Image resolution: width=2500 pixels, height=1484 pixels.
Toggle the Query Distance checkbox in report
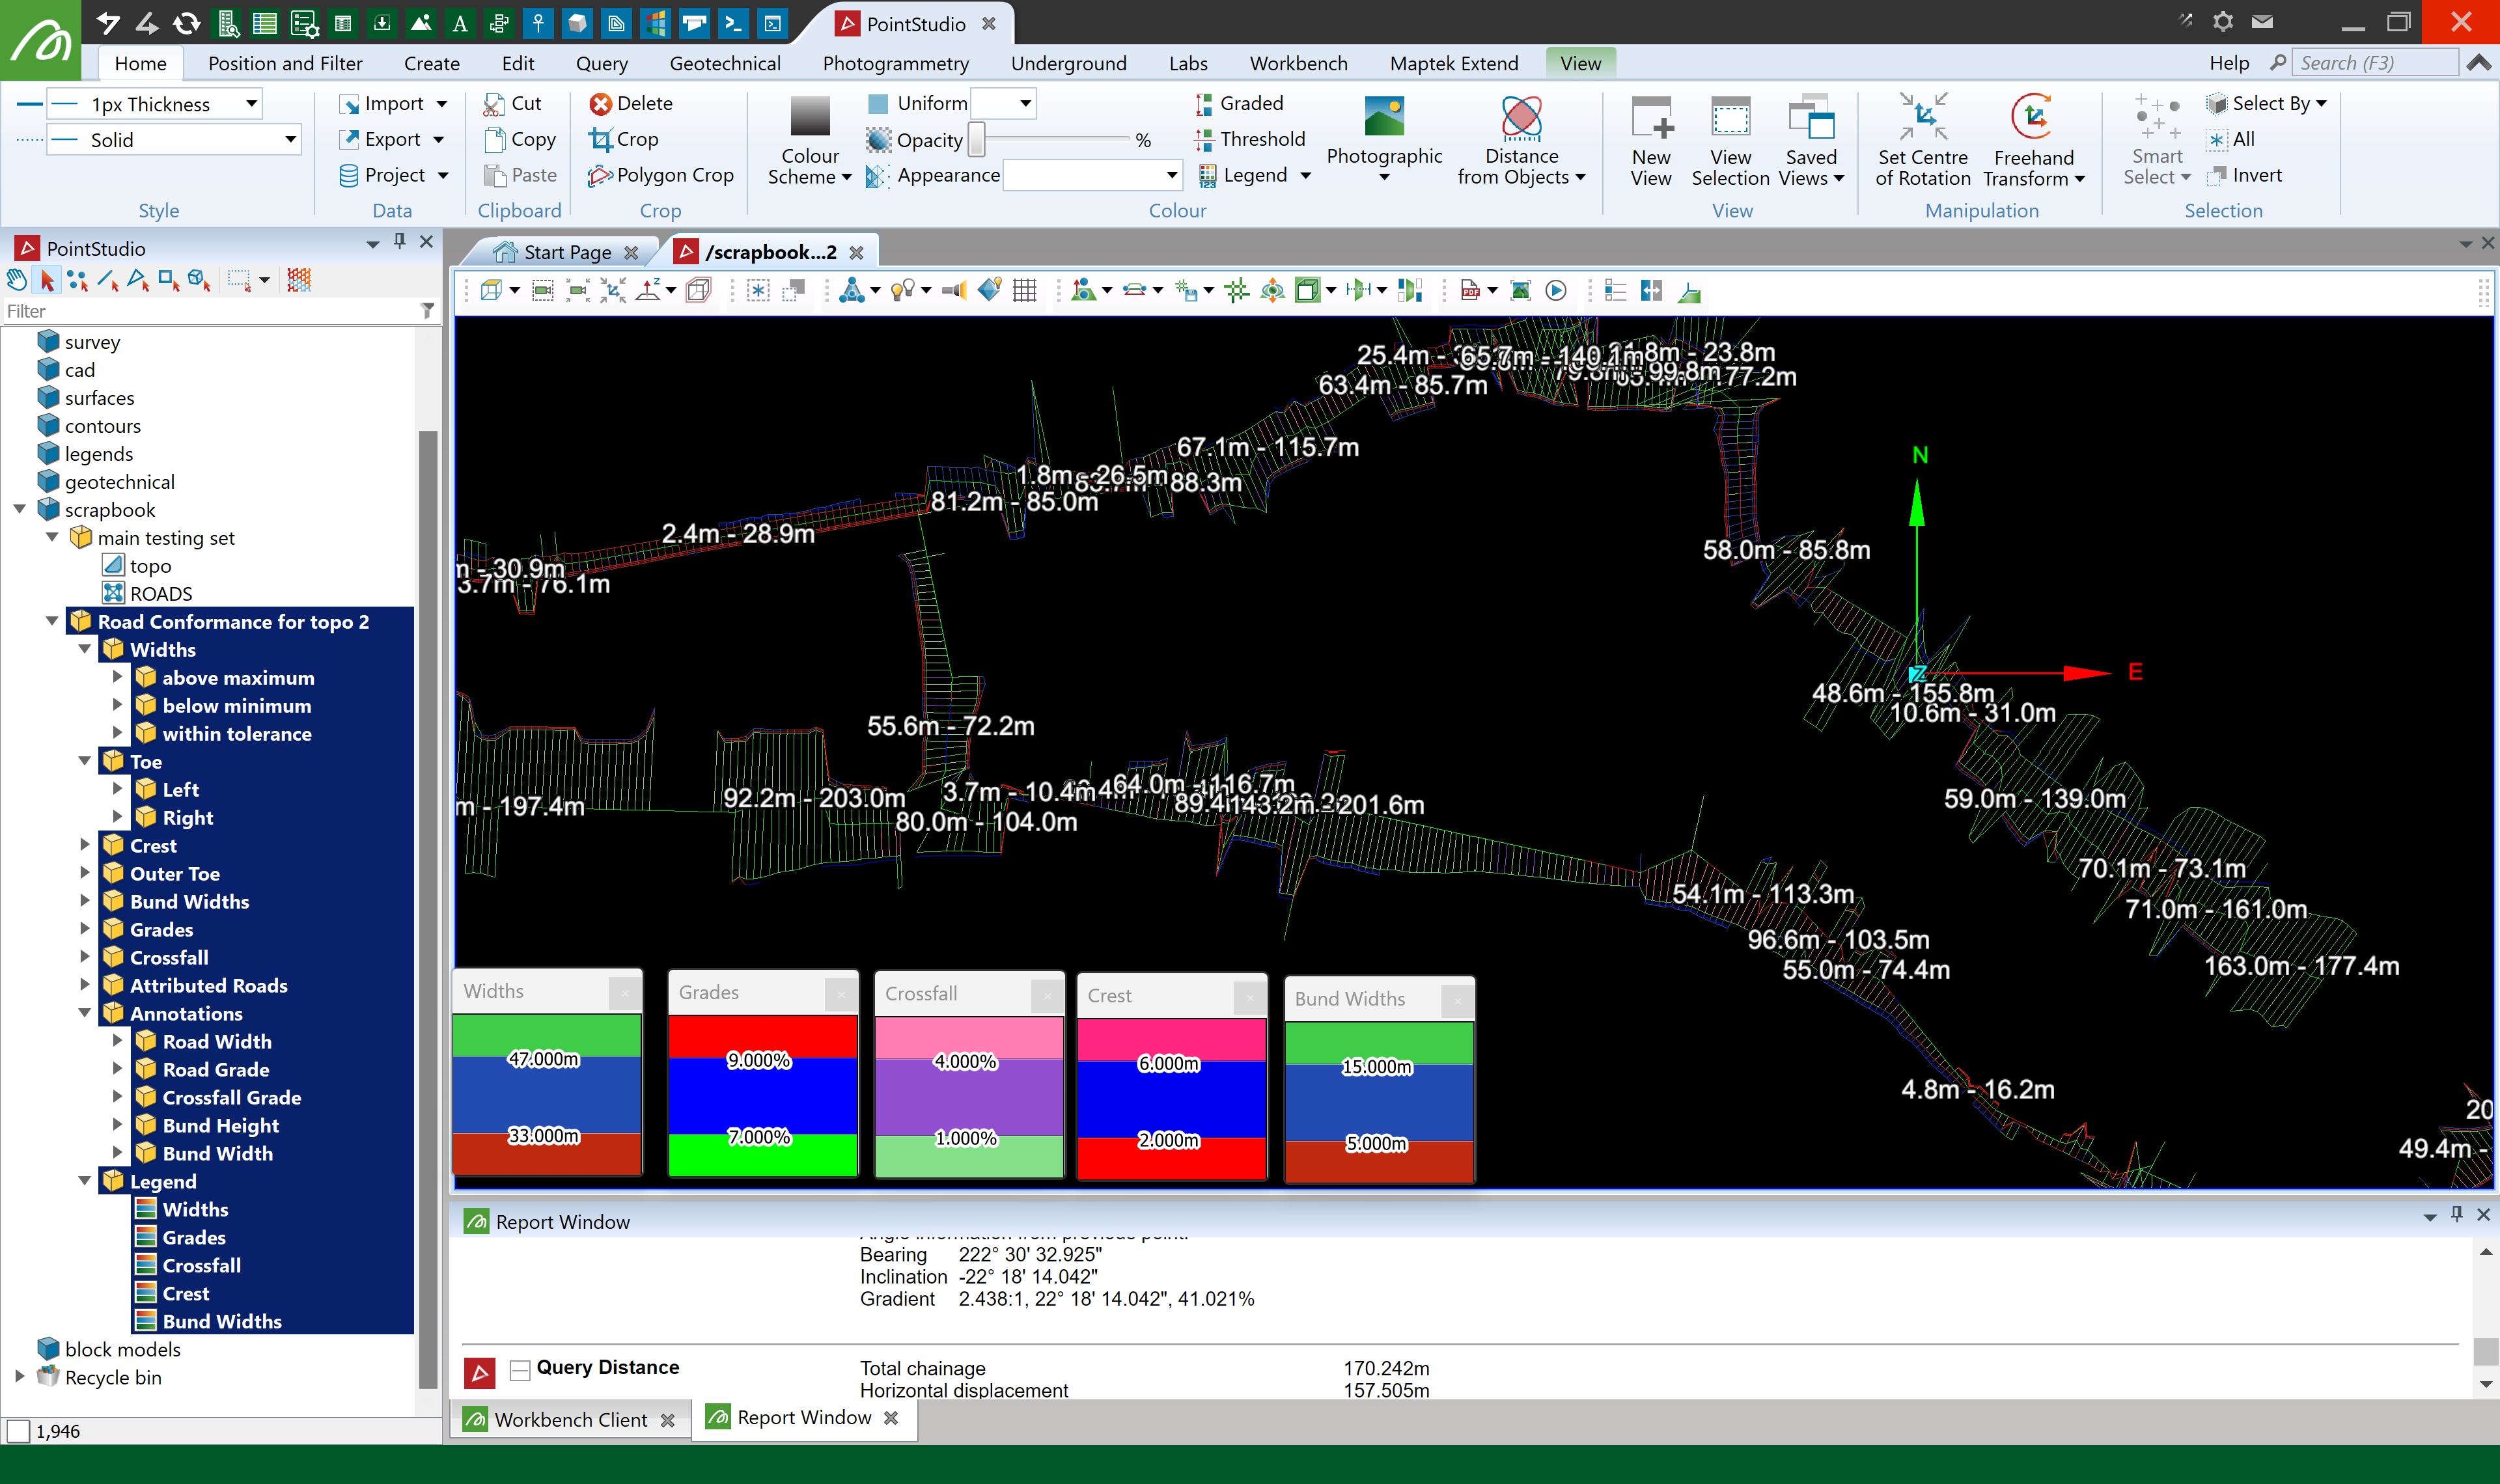click(x=520, y=1369)
